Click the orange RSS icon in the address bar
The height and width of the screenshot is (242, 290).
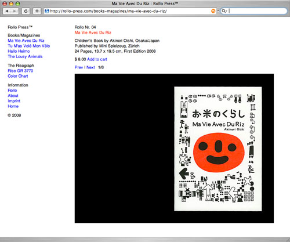pos(213,11)
